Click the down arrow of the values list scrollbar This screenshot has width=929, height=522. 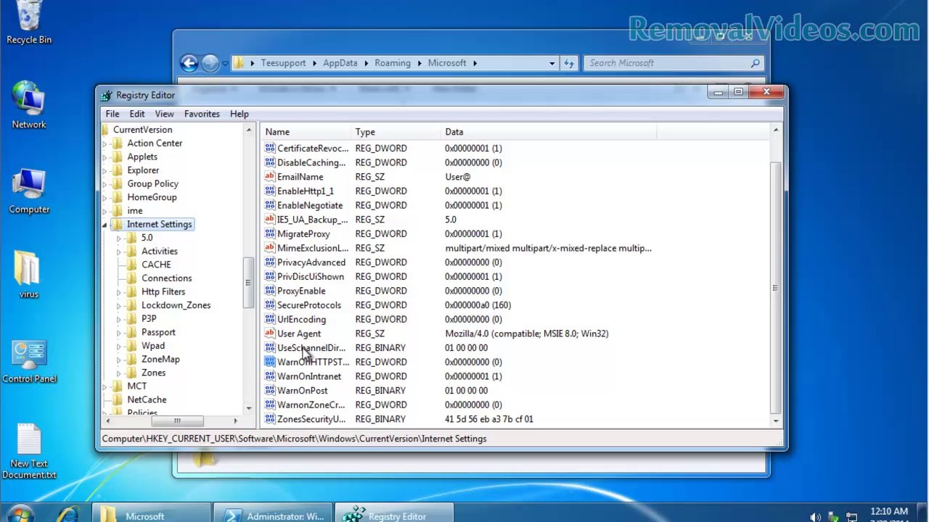(776, 420)
